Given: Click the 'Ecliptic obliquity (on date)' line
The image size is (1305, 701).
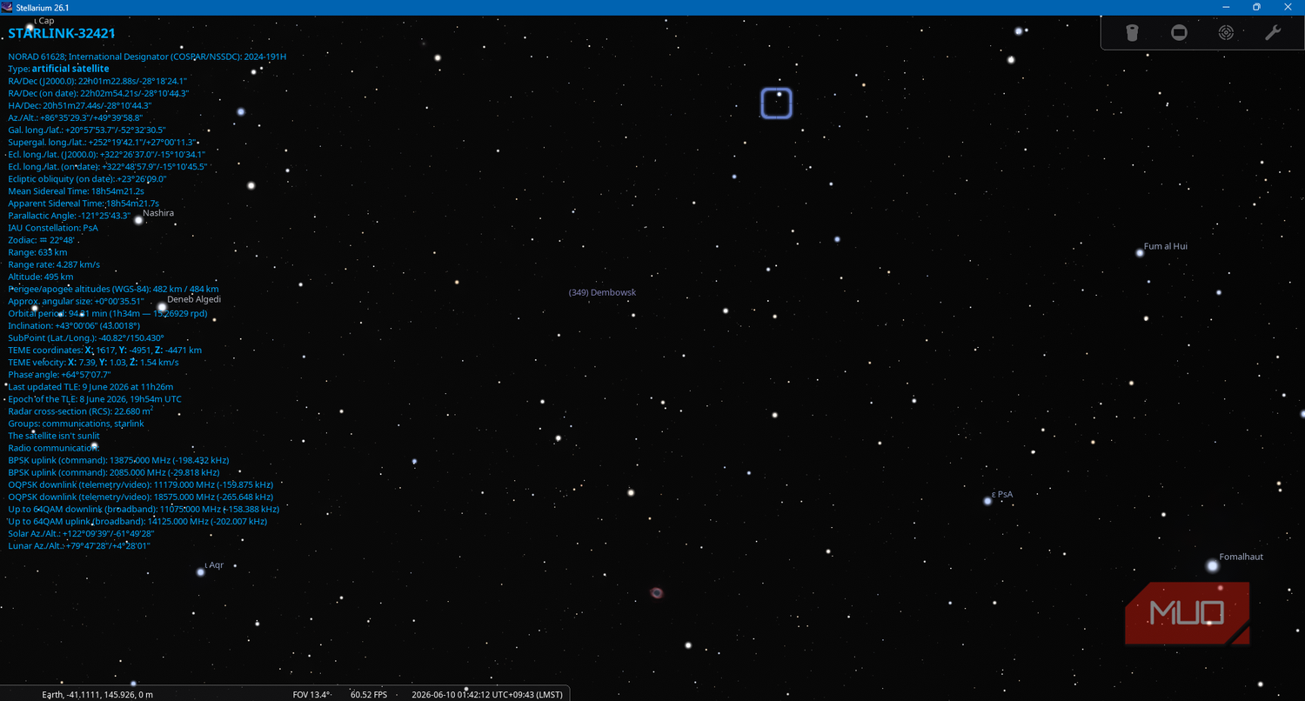Looking at the screenshot, I should point(87,179).
